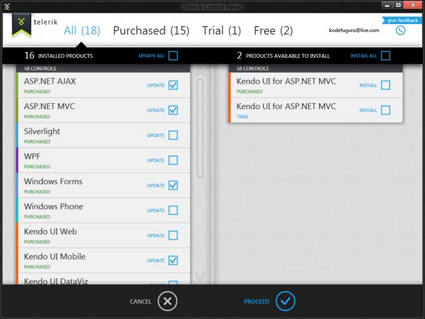The height and width of the screenshot is (319, 425).
Task: Select the Windows Forms product name
Action: [x=53, y=181]
